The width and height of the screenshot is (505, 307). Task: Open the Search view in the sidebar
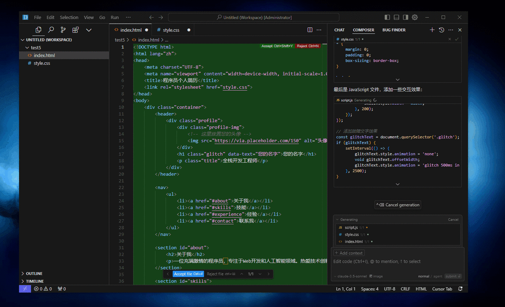pos(51,30)
